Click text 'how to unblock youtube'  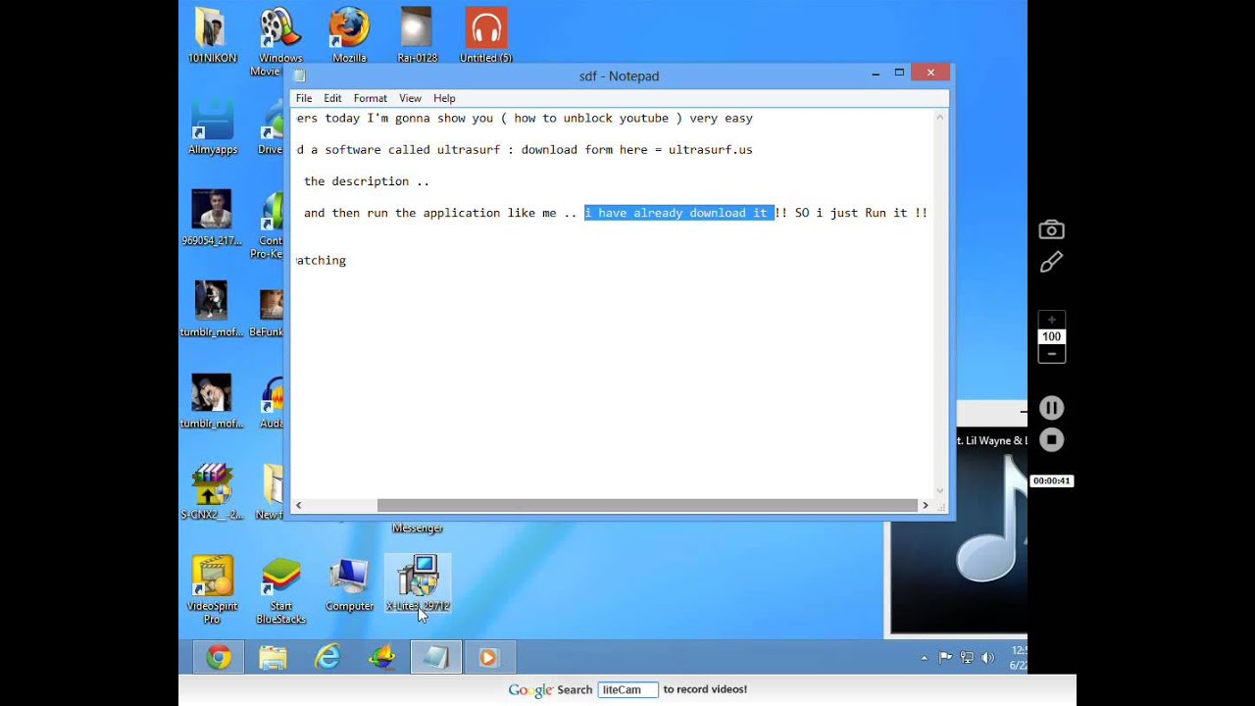[591, 119]
